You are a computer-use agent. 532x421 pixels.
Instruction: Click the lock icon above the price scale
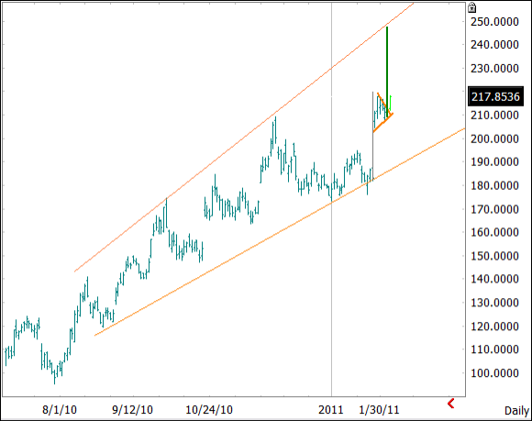(472, 7)
